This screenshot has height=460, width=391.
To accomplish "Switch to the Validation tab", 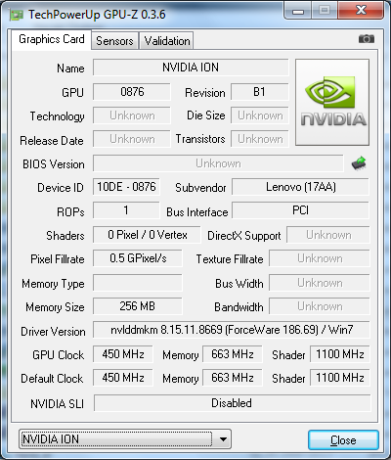I will [167, 41].
